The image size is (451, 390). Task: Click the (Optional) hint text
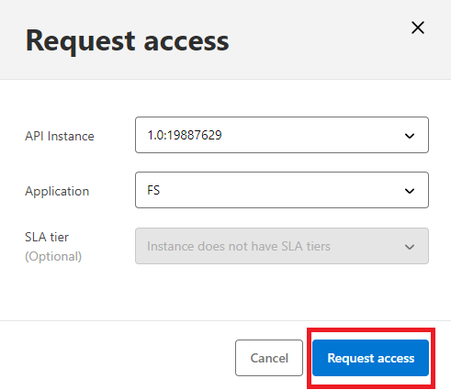point(53,256)
